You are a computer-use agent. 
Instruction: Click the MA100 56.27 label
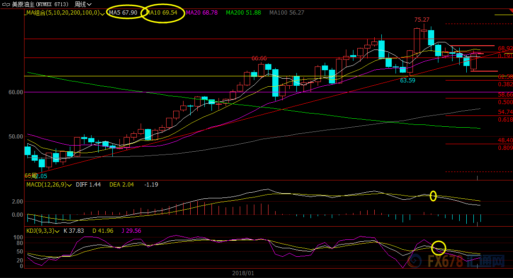pyautogui.click(x=286, y=13)
